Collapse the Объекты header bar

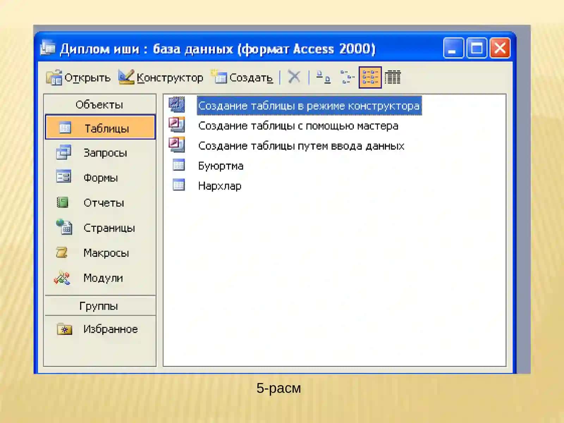[100, 104]
